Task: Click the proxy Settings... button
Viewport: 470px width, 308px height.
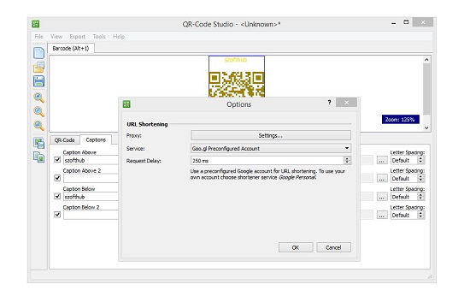Action: click(271, 135)
